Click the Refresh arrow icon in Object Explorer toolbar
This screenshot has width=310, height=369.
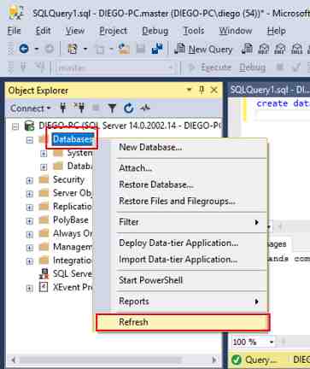128,108
